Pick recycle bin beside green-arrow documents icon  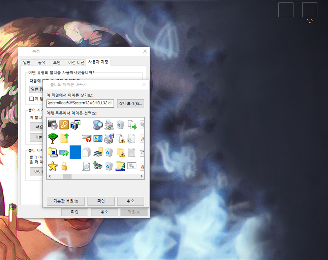click(x=120, y=125)
